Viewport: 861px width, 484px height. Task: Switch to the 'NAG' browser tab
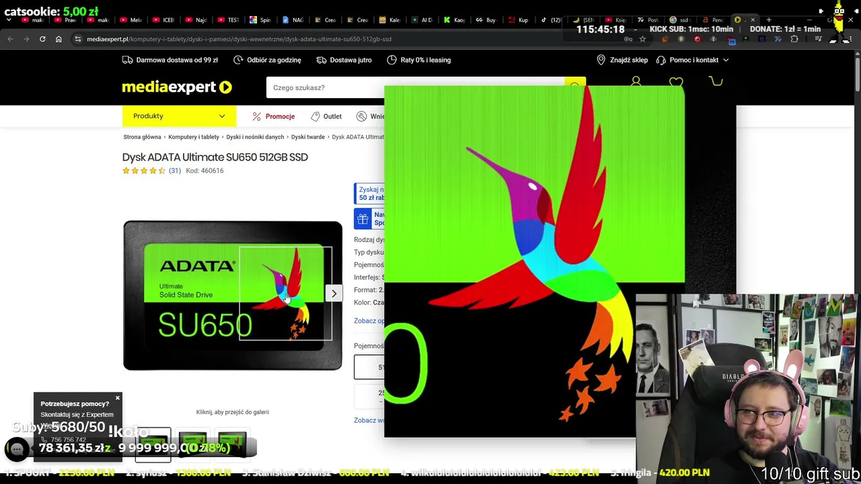click(293, 19)
